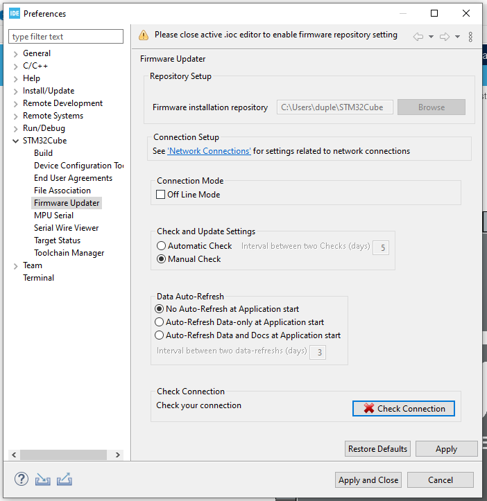The width and height of the screenshot is (487, 501).
Task: Maximize the Preferences window
Action: click(x=434, y=13)
